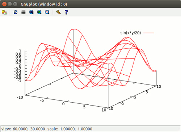Open the configuration wrench icon
This screenshot has height=132, width=181.
click(x=58, y=12)
